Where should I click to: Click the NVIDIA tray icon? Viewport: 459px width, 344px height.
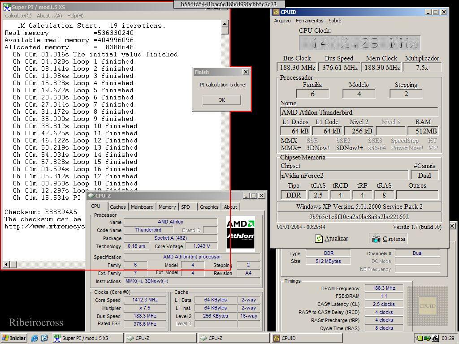[x=419, y=339]
